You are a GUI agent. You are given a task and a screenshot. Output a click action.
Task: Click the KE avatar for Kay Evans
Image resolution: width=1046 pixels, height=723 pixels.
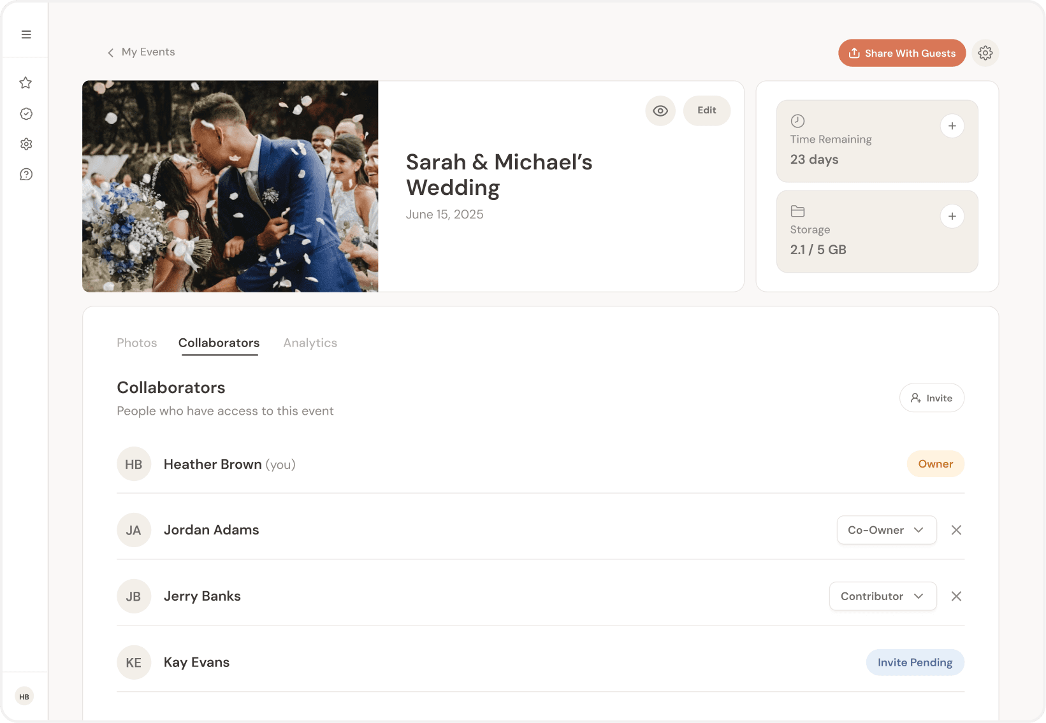134,662
